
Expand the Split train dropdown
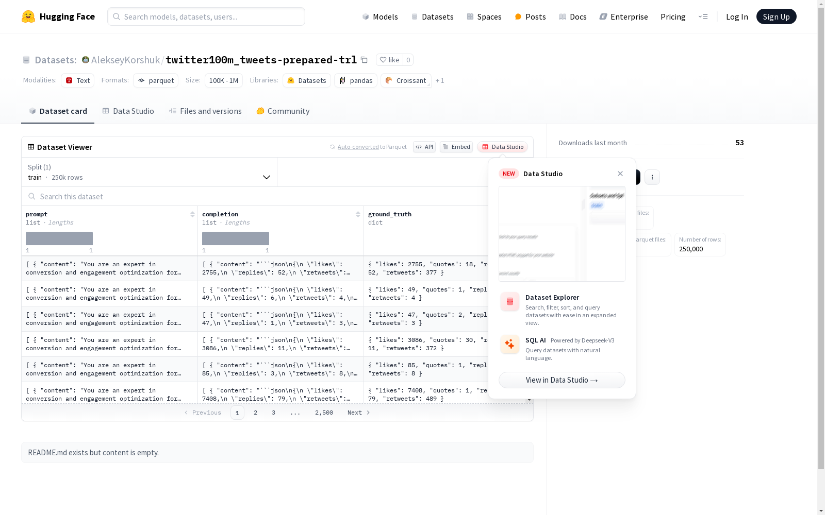(x=150, y=172)
